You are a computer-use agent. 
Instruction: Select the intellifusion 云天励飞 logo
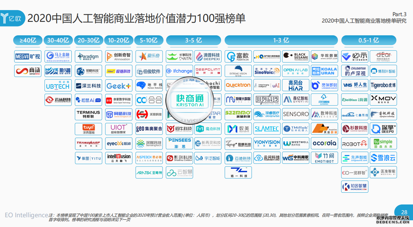pyautogui.click(x=119, y=158)
